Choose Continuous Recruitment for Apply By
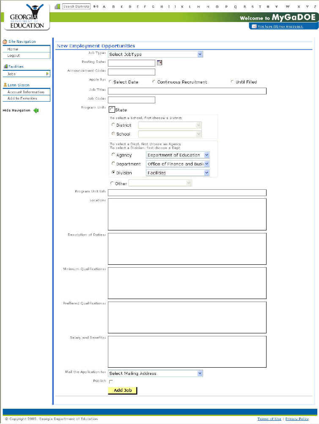 (154, 81)
